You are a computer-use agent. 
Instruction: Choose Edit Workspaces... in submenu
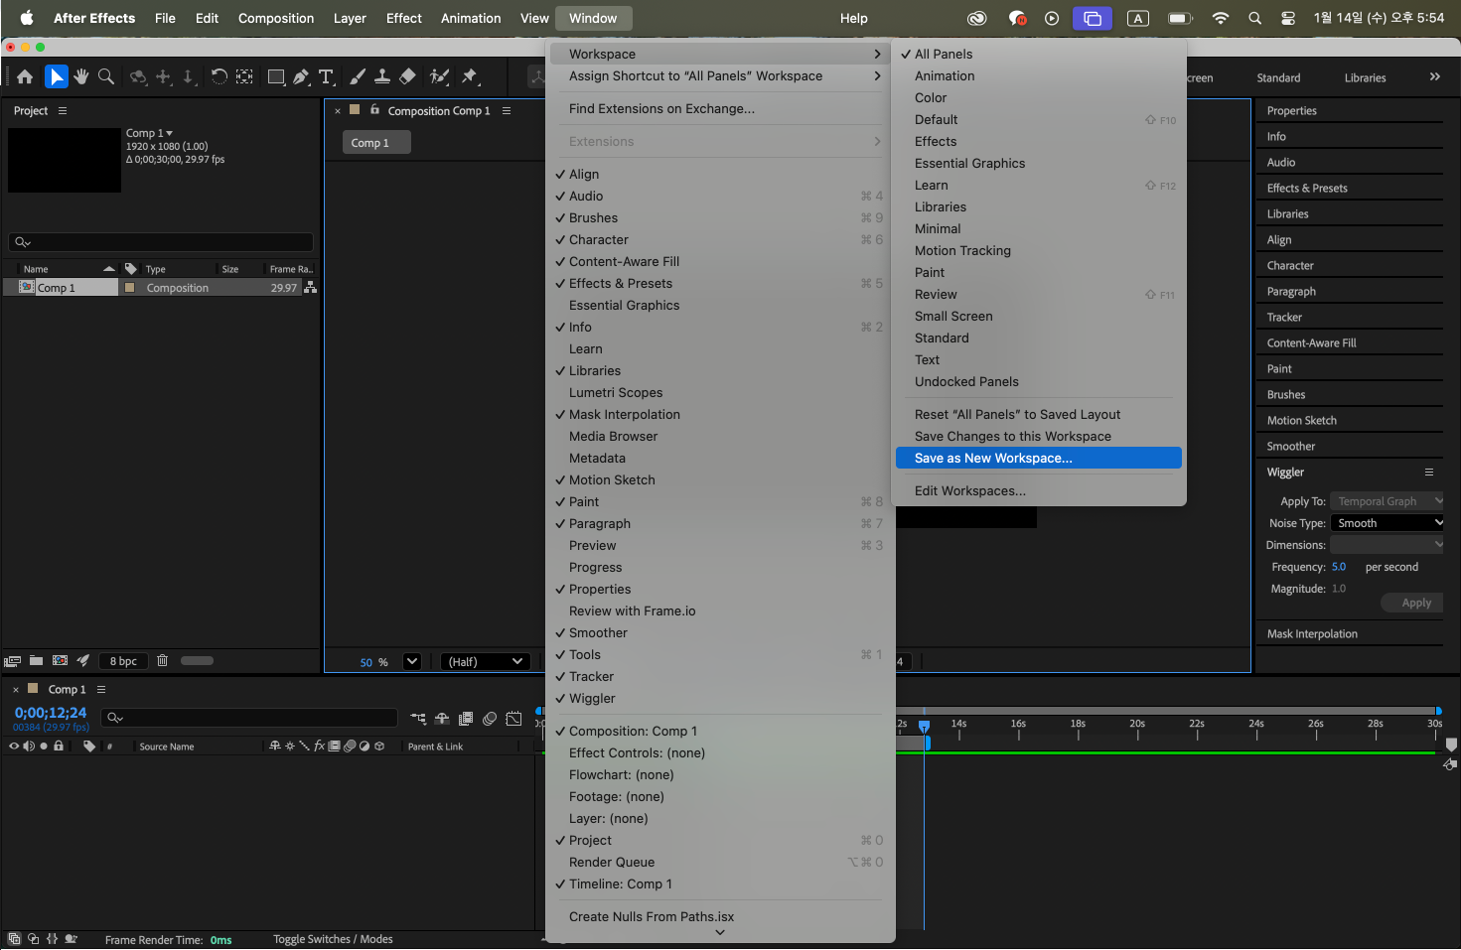pyautogui.click(x=1039, y=490)
